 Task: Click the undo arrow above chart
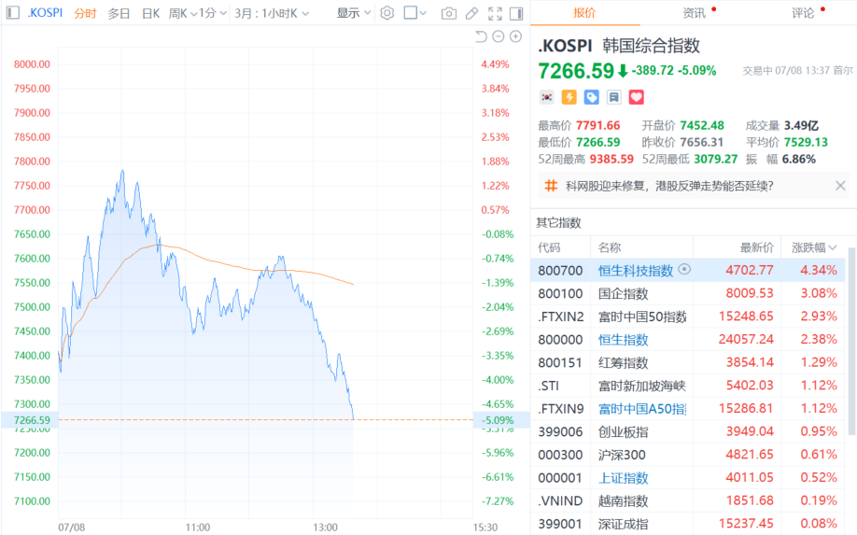[x=481, y=36]
